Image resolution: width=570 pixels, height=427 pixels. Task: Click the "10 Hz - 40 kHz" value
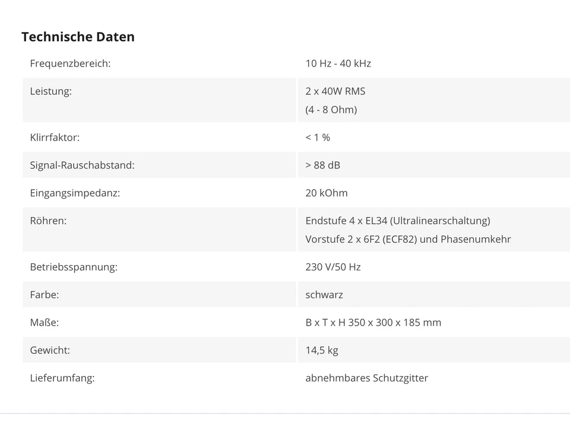coord(338,63)
